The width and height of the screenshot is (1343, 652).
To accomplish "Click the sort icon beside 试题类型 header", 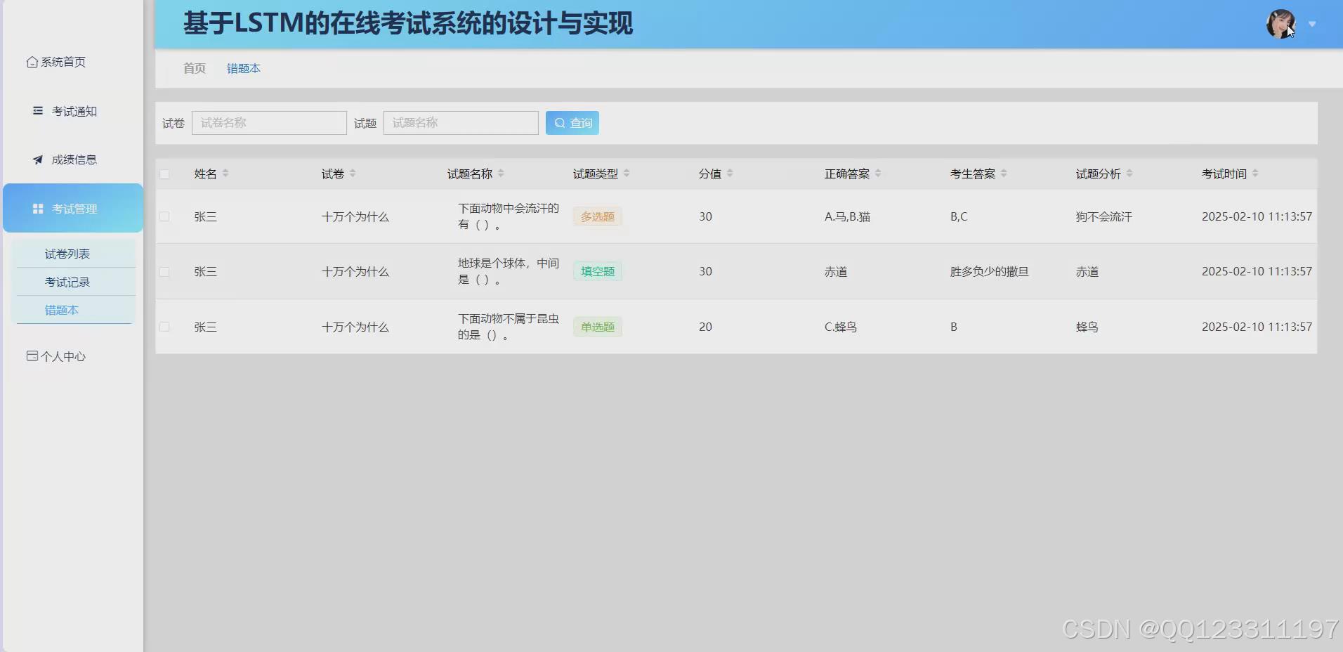I will pos(628,174).
